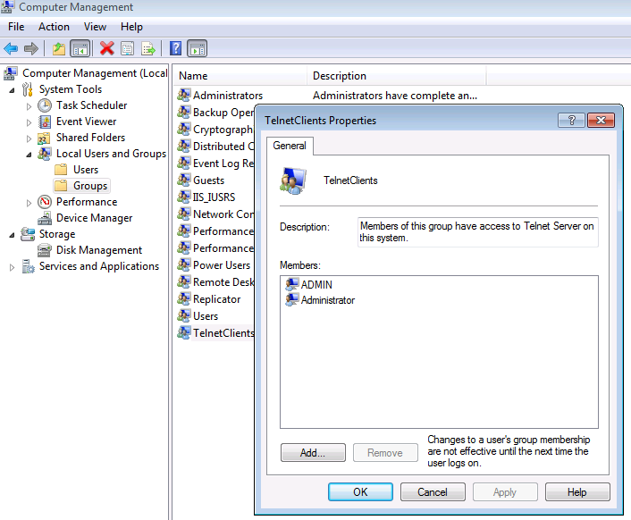Open the Action menu
This screenshot has width=631, height=520.
pos(54,27)
